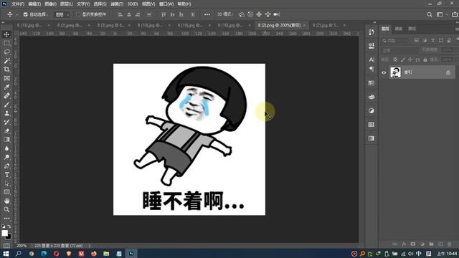Image resolution: width=459 pixels, height=258 pixels.
Task: Hide the 索引 layer using eye icon
Action: point(384,72)
